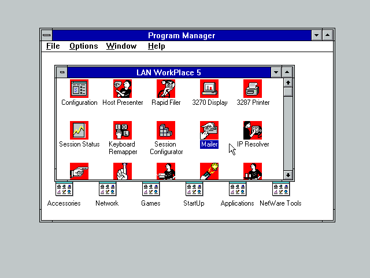Click the 3287 Printer text label
The height and width of the screenshot is (278, 370).
coord(253,103)
